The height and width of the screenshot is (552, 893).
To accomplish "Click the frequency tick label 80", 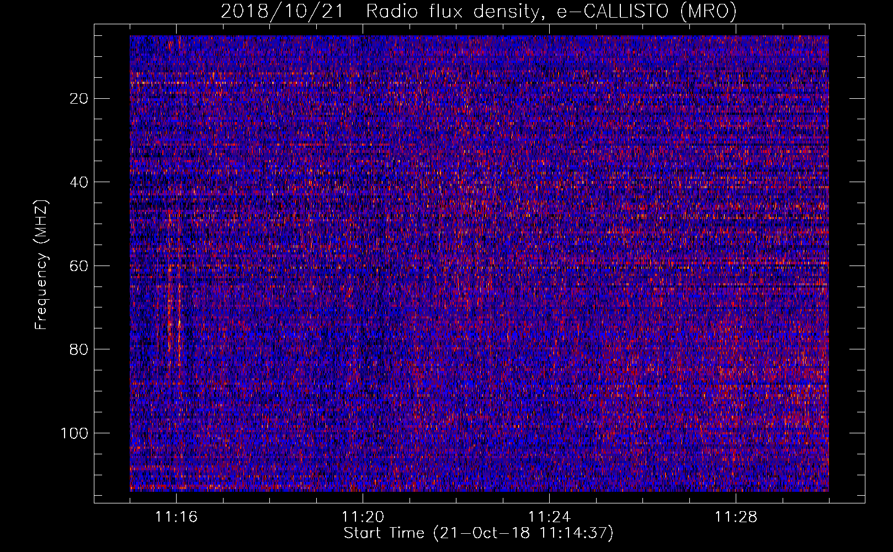I will tap(79, 349).
